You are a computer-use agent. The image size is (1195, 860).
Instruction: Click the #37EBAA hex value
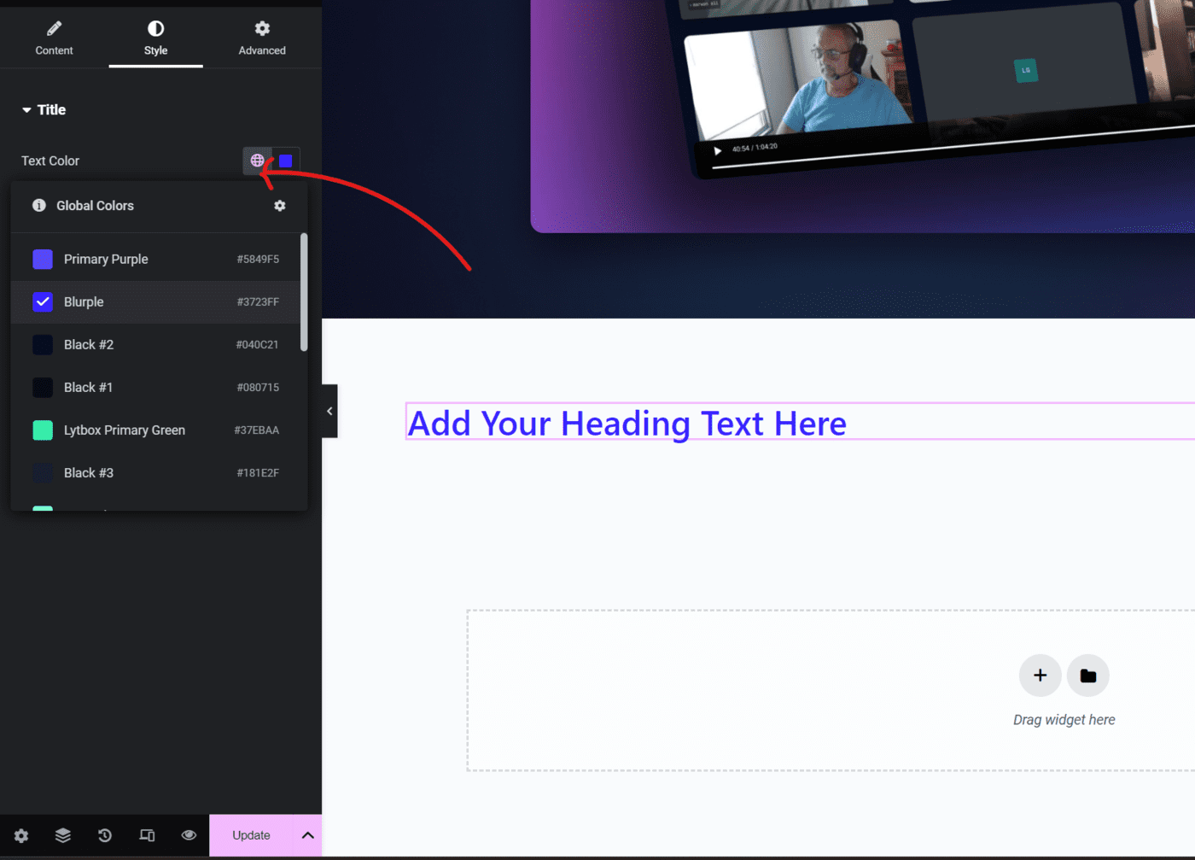tap(257, 430)
